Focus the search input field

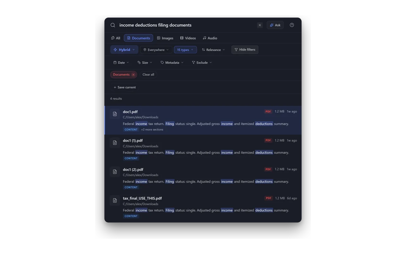tap(187, 25)
